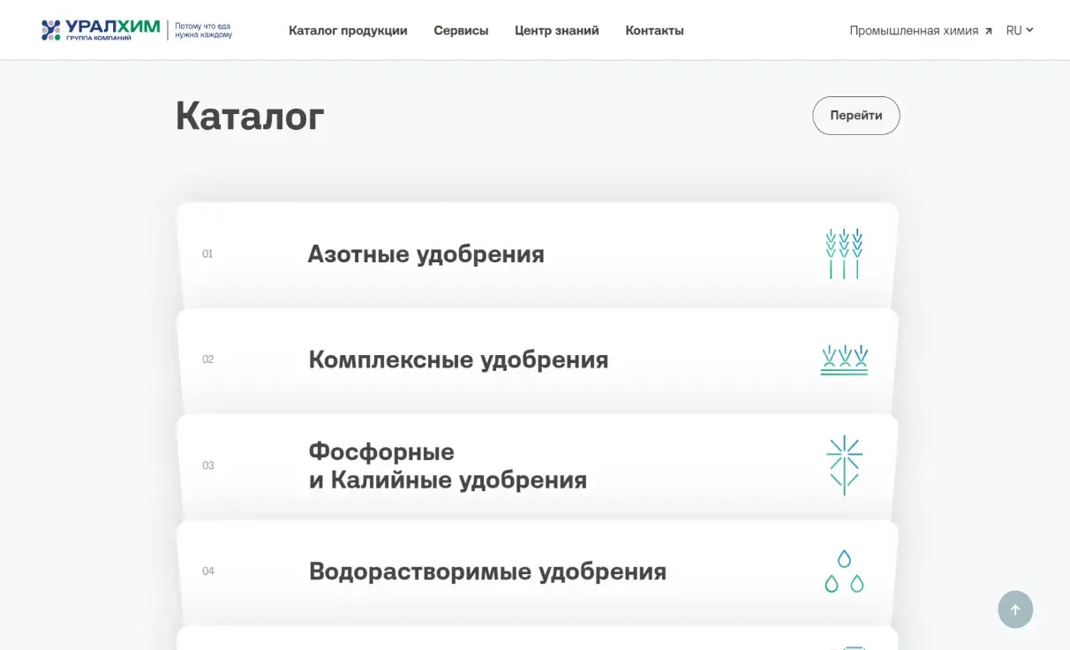The width and height of the screenshot is (1070, 650).
Task: Click the 02 number label
Action: pyautogui.click(x=208, y=359)
